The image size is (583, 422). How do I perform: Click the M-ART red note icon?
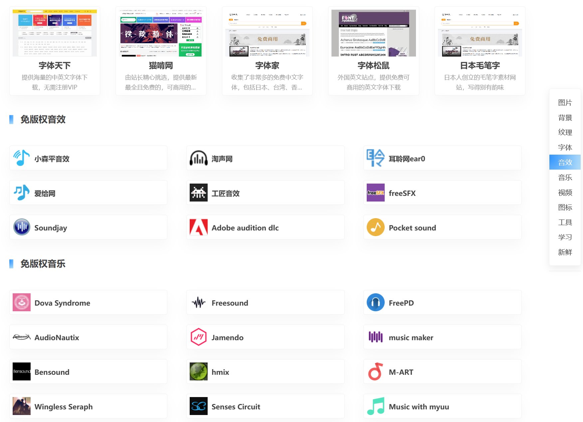point(376,372)
